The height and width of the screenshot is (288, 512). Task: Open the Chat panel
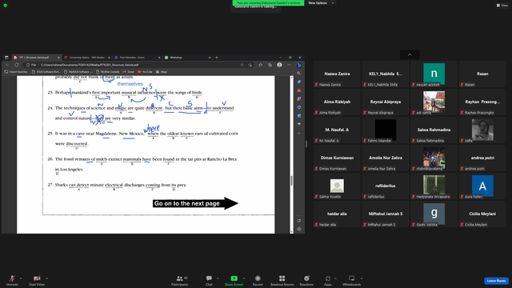point(209,280)
